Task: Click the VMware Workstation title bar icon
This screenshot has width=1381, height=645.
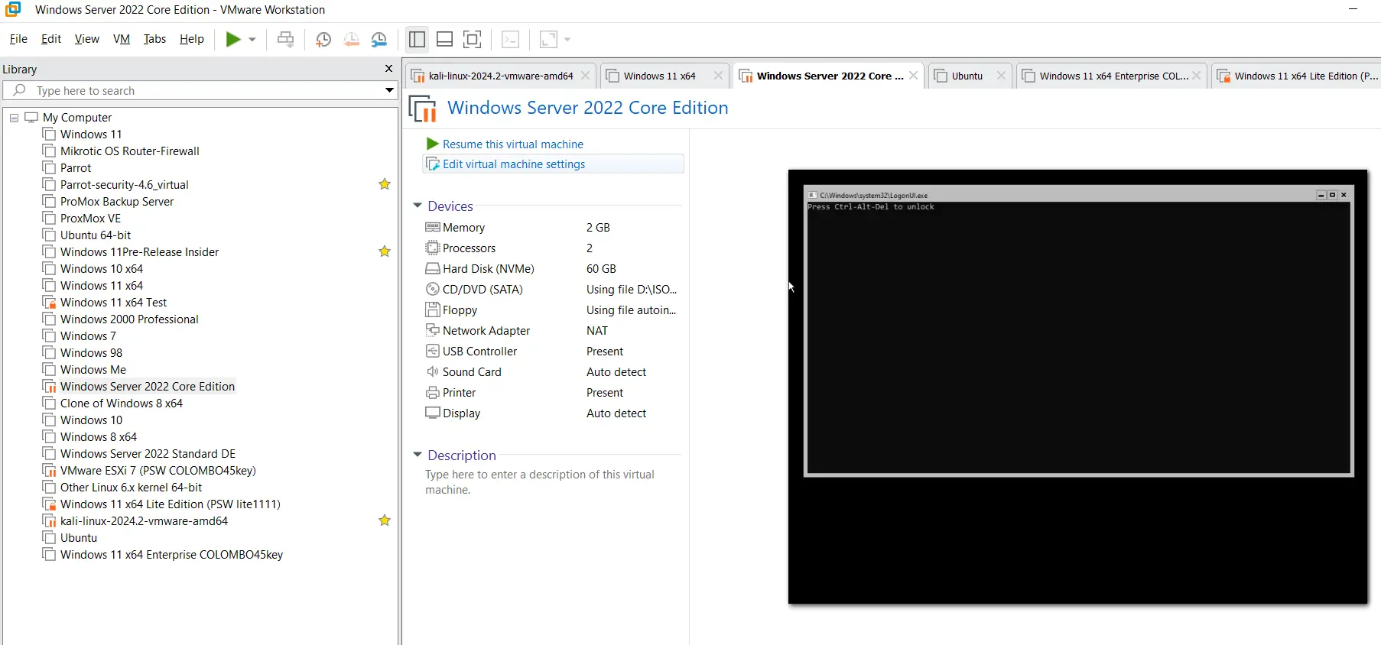Action: [x=13, y=9]
